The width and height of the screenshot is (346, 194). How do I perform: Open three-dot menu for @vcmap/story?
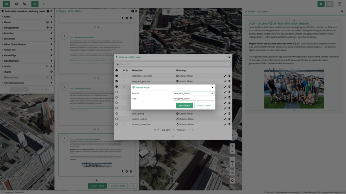(x=51, y=77)
